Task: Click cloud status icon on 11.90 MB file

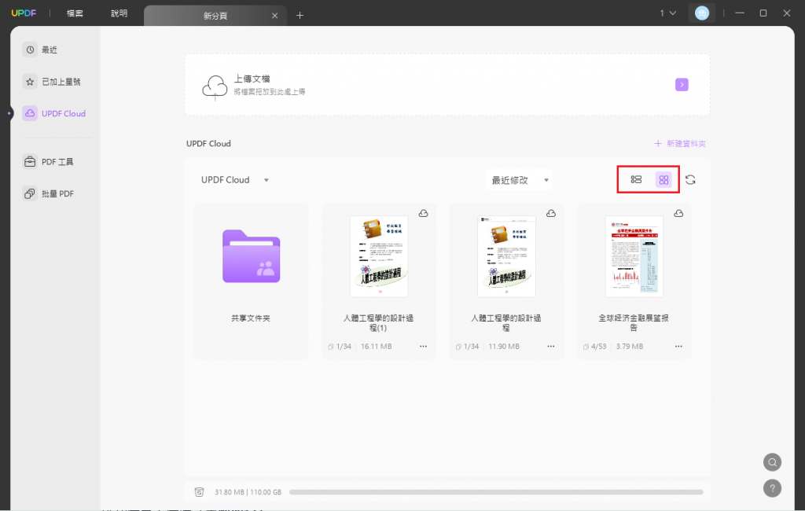Action: point(551,213)
